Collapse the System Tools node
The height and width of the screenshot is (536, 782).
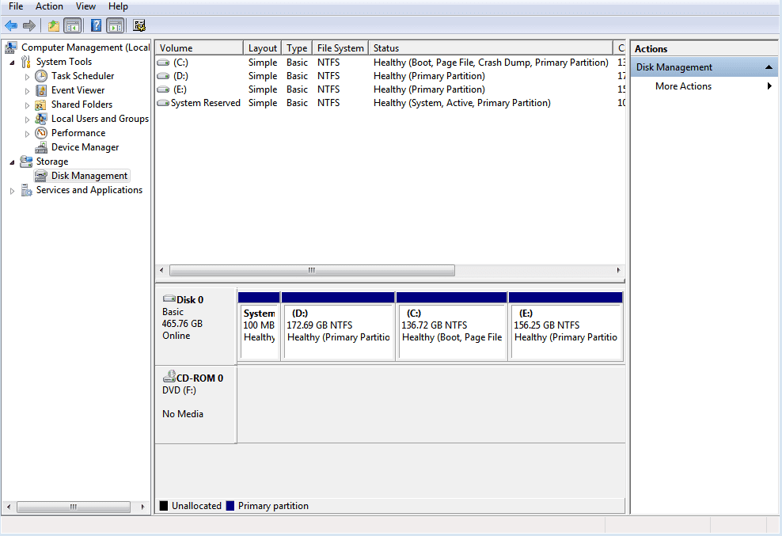[11, 61]
